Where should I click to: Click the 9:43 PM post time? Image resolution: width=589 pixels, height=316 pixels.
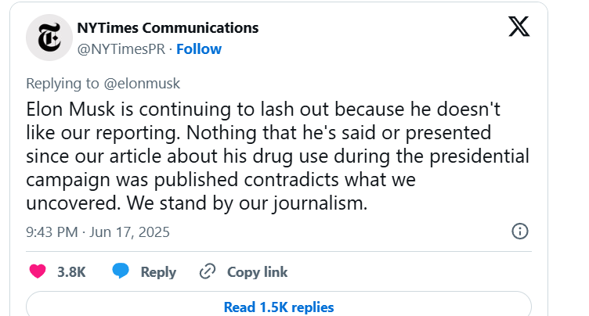click(52, 232)
